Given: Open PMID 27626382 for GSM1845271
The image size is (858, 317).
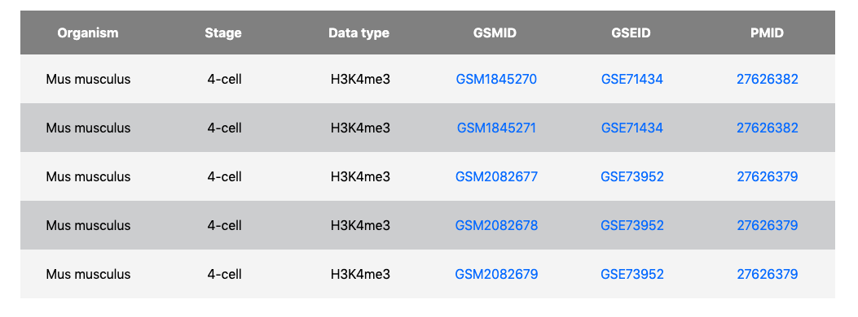Looking at the screenshot, I should [768, 128].
